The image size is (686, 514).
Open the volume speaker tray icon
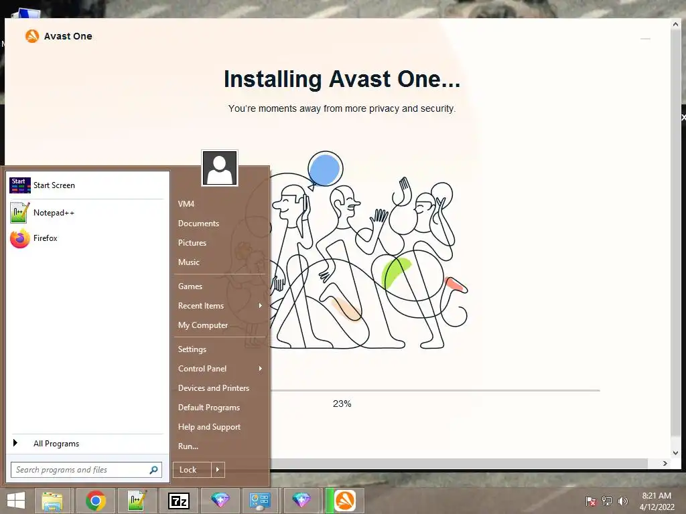[623, 501]
